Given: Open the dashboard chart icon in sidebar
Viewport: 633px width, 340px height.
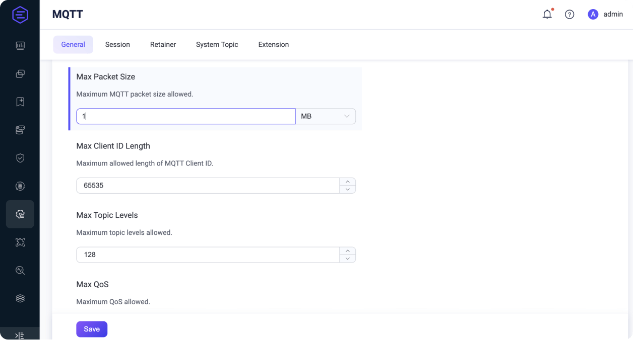Looking at the screenshot, I should [20, 46].
